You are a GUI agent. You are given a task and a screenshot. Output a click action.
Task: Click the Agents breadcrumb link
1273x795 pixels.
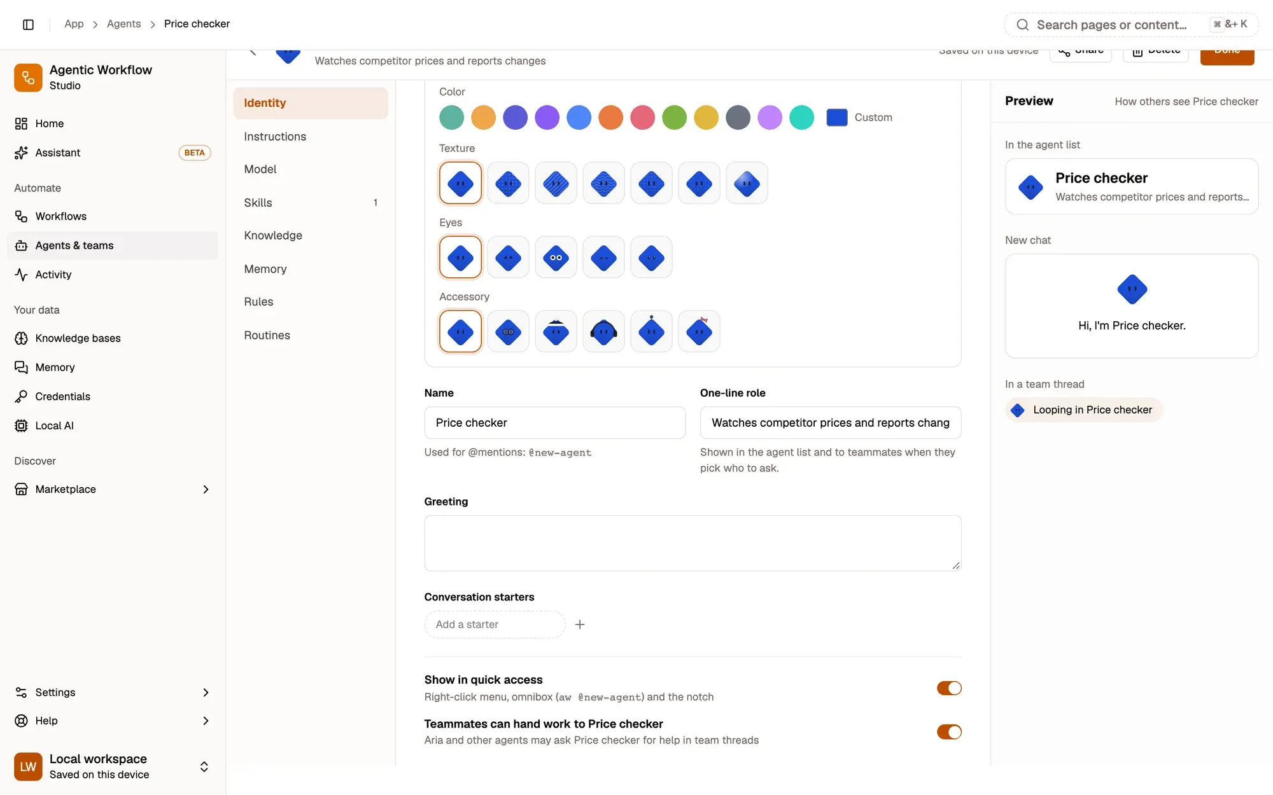pos(123,24)
